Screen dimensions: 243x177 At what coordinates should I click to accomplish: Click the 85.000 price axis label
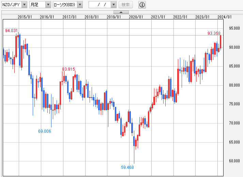234,66
